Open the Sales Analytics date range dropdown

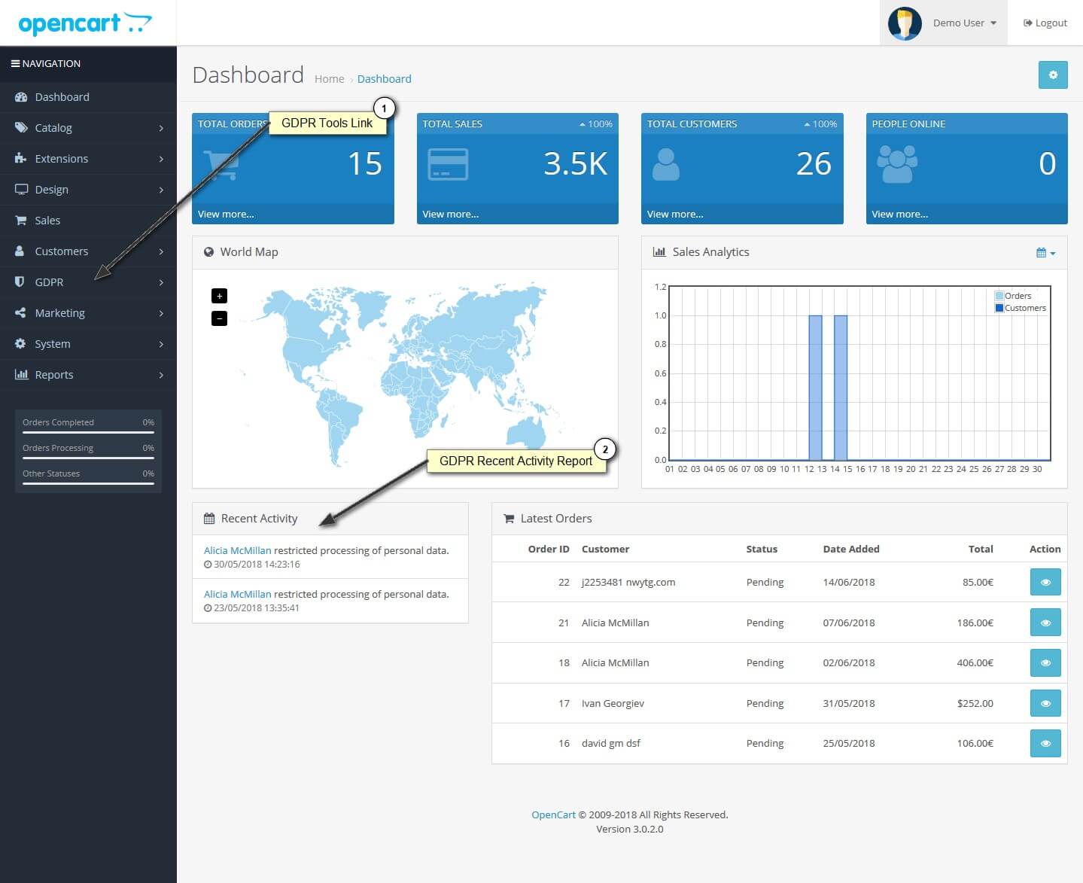1046,253
